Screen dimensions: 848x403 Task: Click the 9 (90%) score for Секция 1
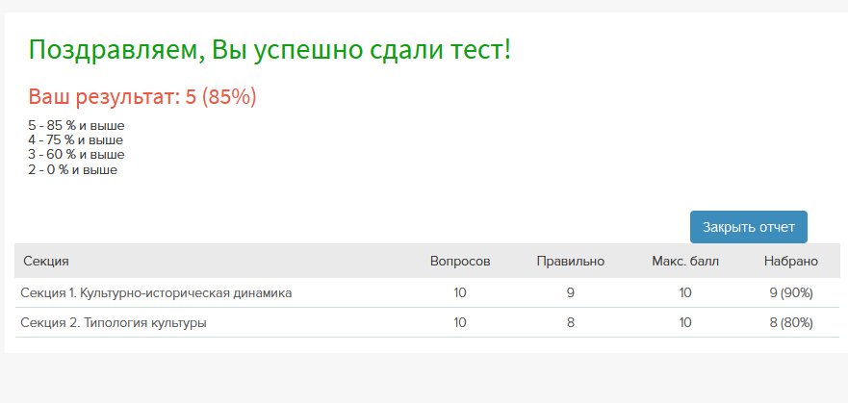[791, 292]
